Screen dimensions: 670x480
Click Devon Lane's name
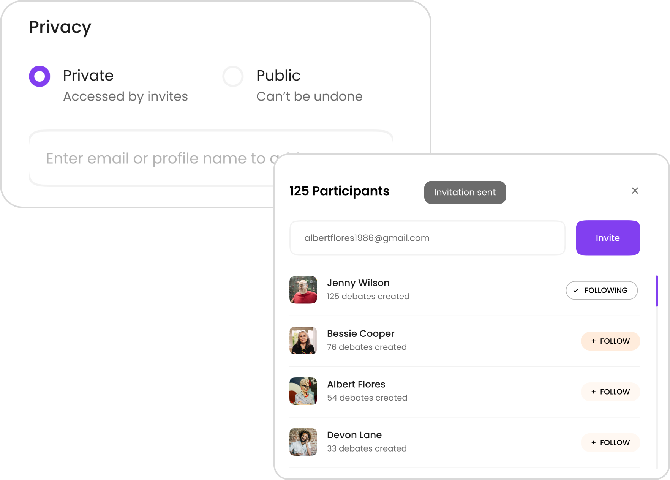354,435
